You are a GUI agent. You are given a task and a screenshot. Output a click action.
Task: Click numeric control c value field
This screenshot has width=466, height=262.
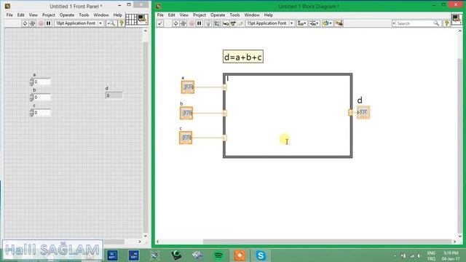tap(42, 113)
